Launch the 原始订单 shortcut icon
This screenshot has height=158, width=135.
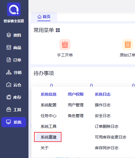[x=128, y=45]
